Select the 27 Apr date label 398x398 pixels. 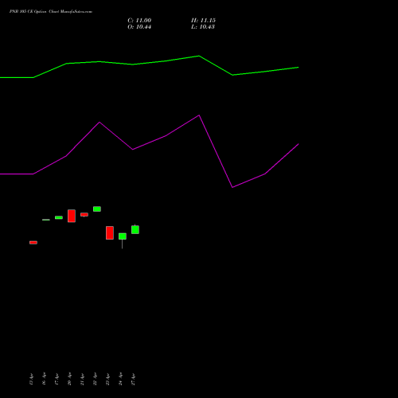tap(133, 378)
